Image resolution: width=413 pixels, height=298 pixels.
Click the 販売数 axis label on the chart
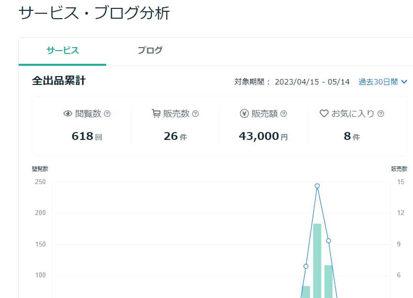click(x=399, y=169)
